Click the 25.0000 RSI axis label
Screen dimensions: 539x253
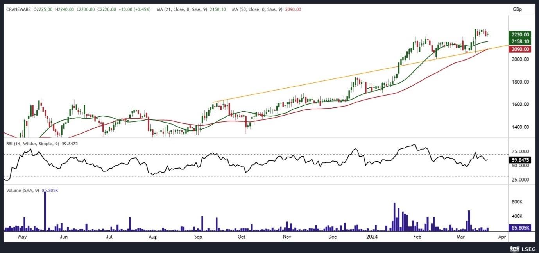[x=521, y=180]
